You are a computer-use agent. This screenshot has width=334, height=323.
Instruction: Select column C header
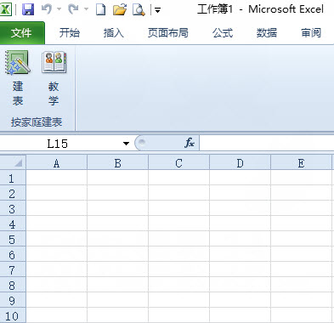point(178,163)
